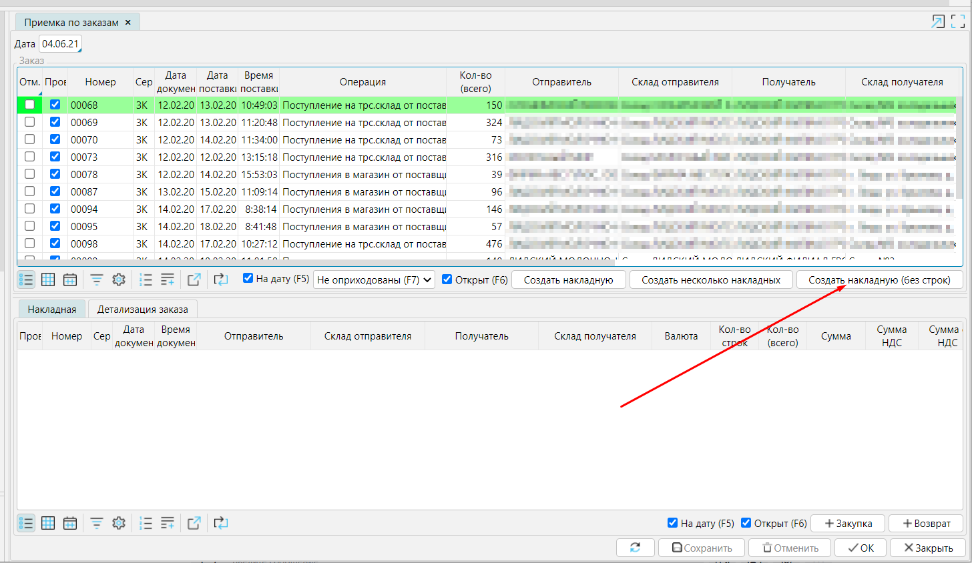Click refresh button beside Сохранить

pos(635,548)
